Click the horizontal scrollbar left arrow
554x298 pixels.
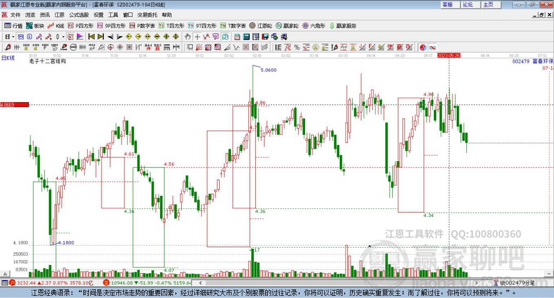(201, 283)
